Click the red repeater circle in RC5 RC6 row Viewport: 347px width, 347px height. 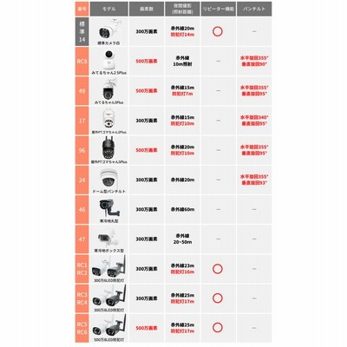click(218, 328)
